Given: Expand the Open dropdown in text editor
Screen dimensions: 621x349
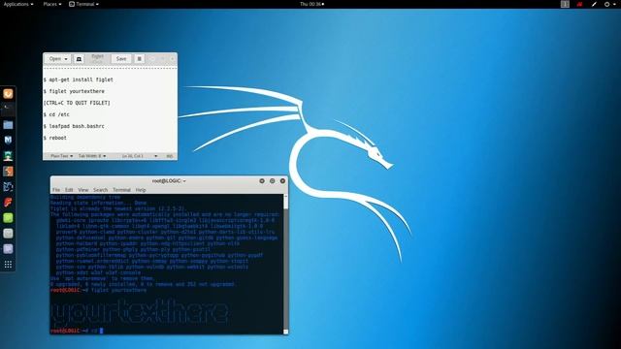Looking at the screenshot, I should click(58, 59).
